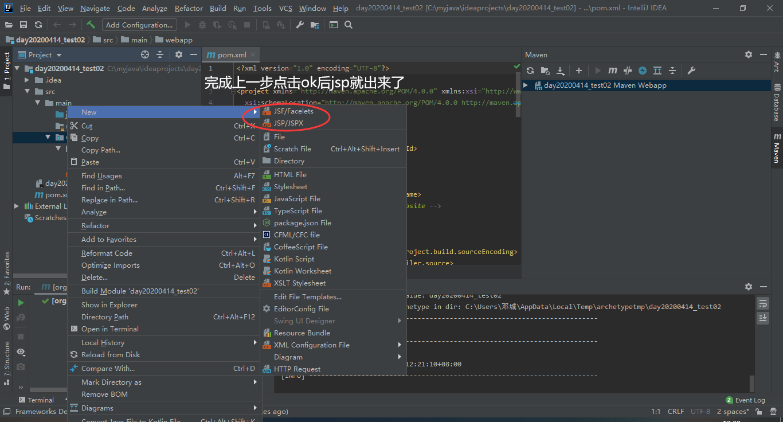
Task: Execute Maven goal using the m icon
Action: [612, 70]
